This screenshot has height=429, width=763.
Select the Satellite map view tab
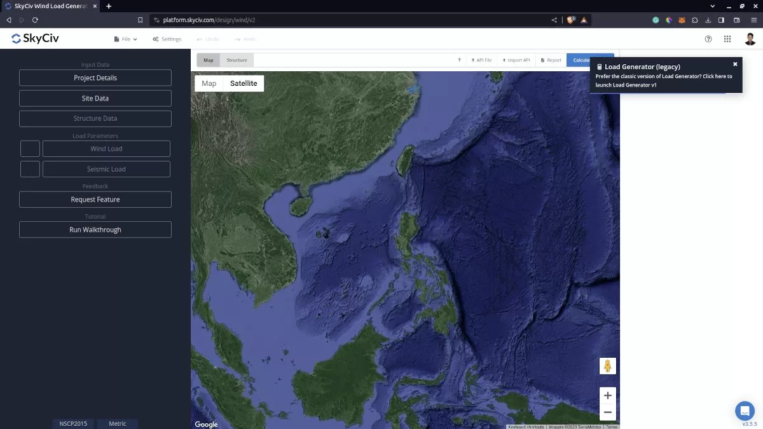point(245,83)
